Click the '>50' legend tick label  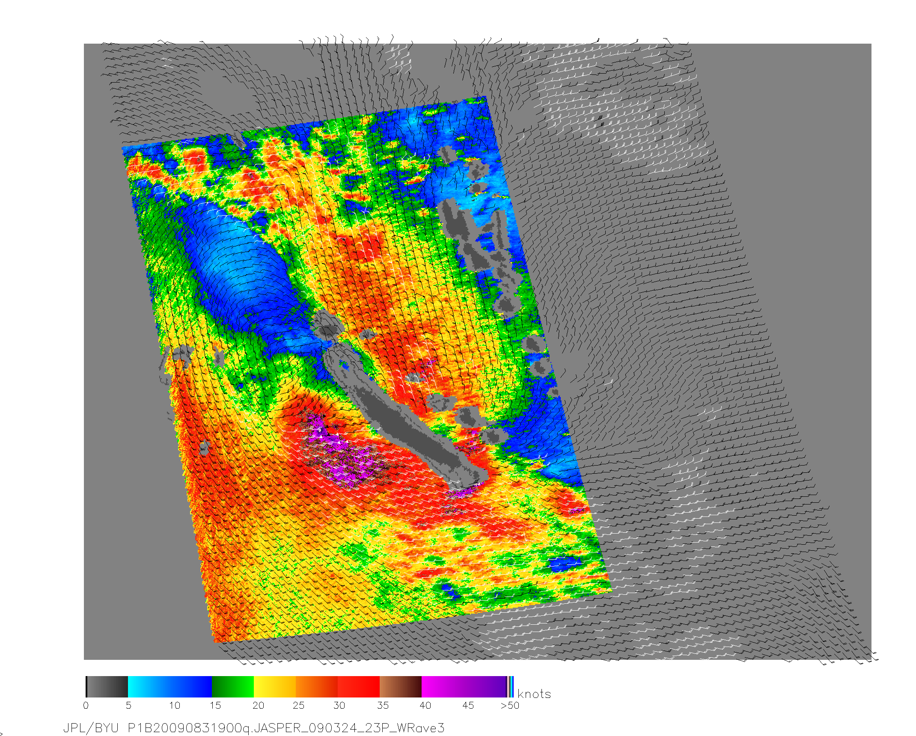[510, 705]
